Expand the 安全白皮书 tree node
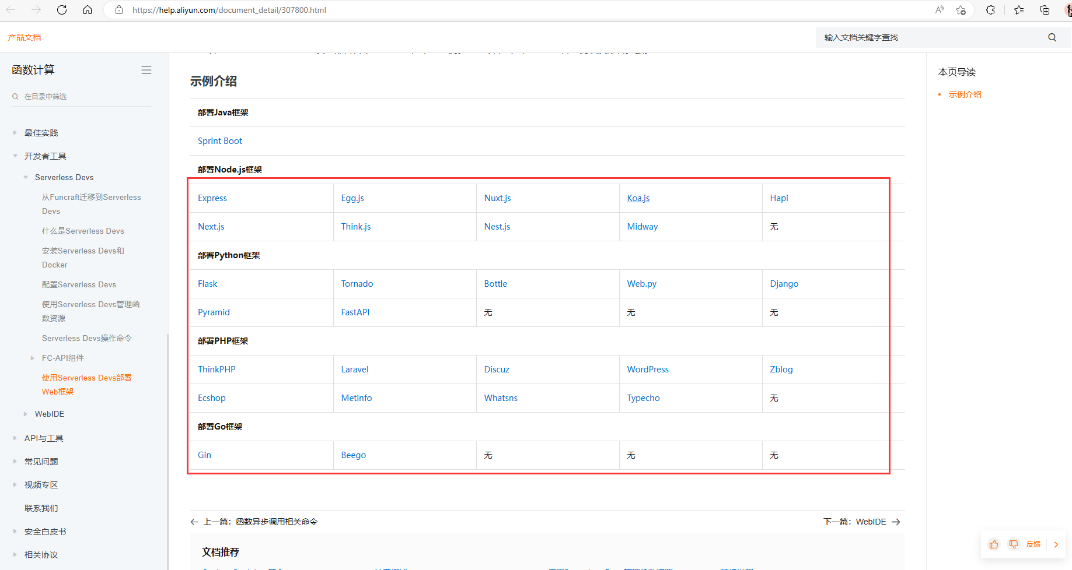Image resolution: width=1072 pixels, height=570 pixels. (15, 532)
